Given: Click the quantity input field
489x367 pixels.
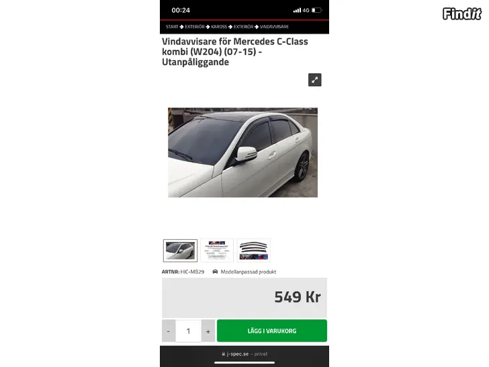Looking at the screenshot, I should (x=188, y=331).
